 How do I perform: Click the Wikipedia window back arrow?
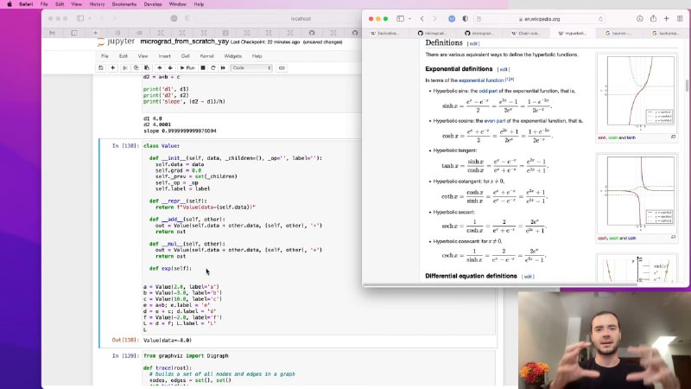click(422, 18)
